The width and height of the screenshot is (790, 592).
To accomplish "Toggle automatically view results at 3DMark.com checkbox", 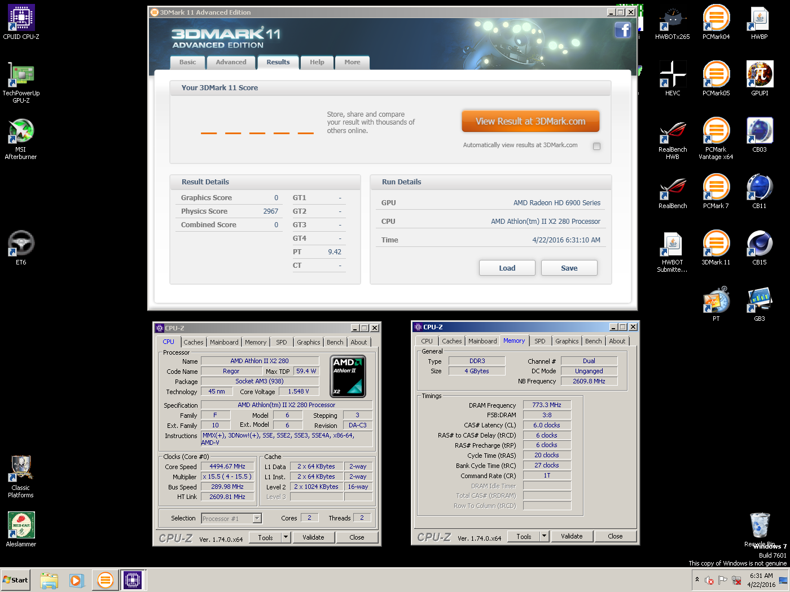I will 596,146.
